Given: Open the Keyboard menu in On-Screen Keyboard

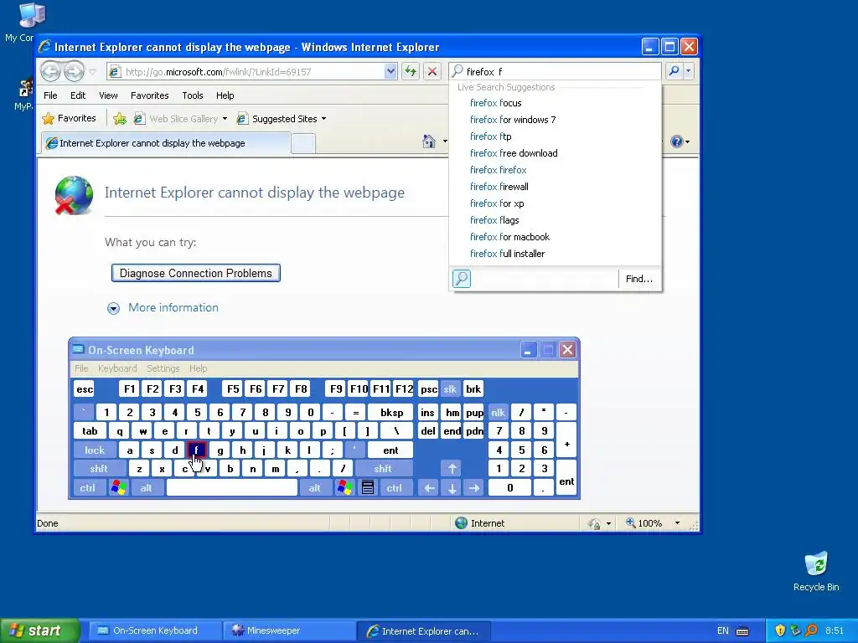Looking at the screenshot, I should (x=117, y=368).
